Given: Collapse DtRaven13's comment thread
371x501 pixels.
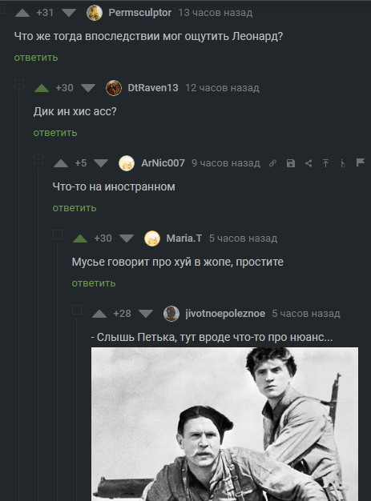Looking at the screenshot, I should (x=19, y=84).
